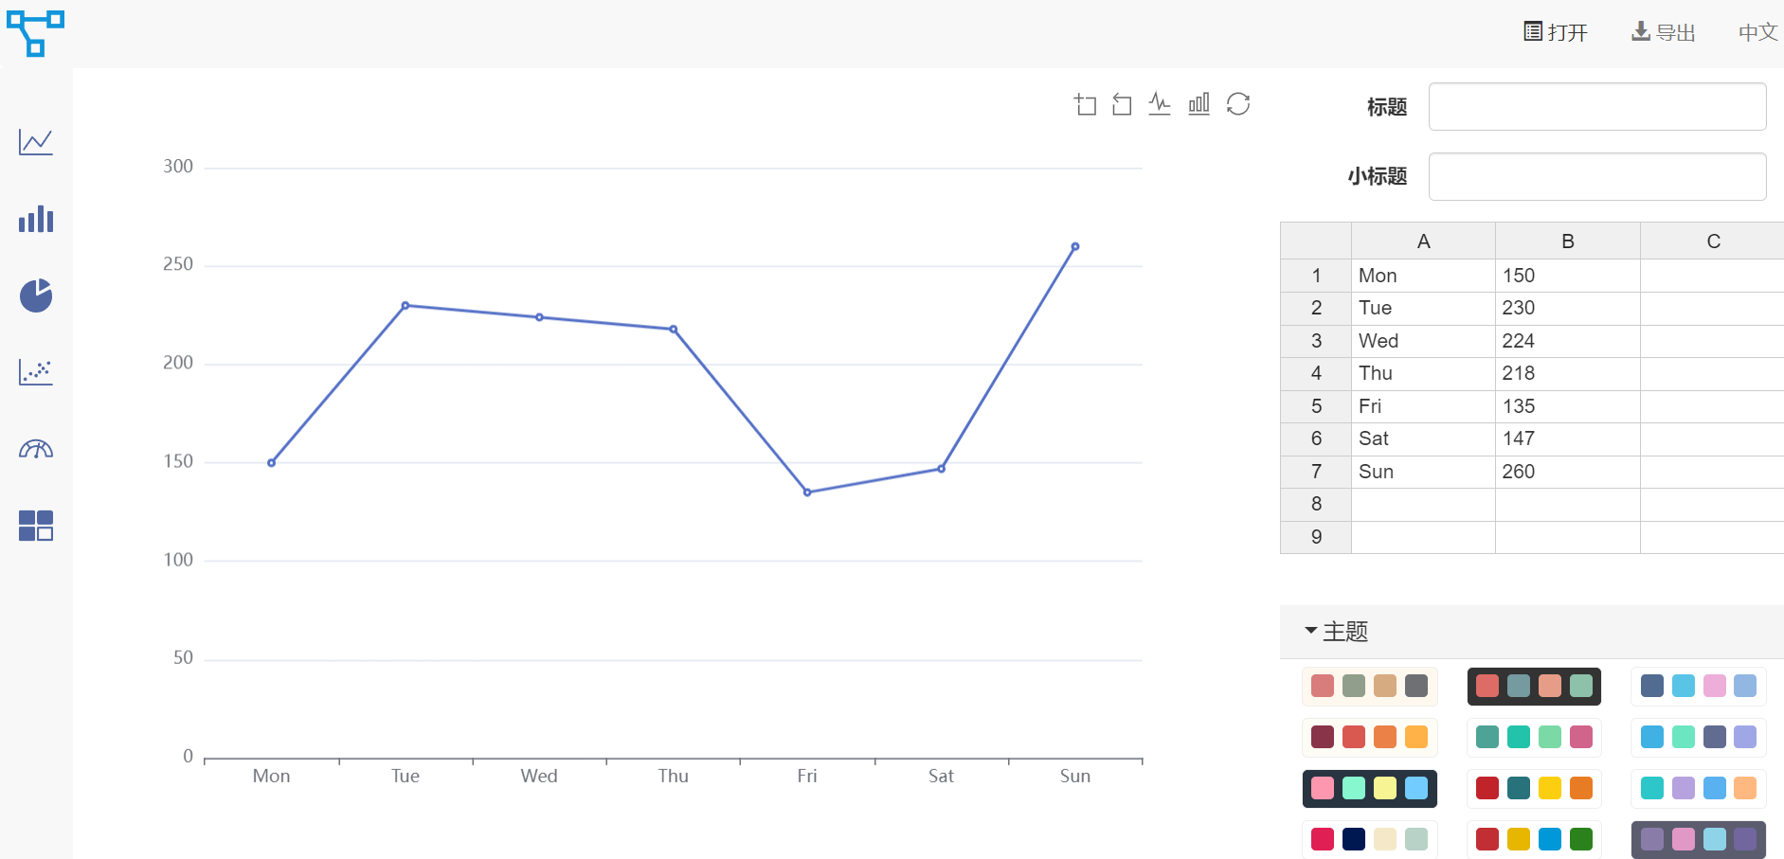Activate the area zoom toolbox icon

coord(1085,103)
